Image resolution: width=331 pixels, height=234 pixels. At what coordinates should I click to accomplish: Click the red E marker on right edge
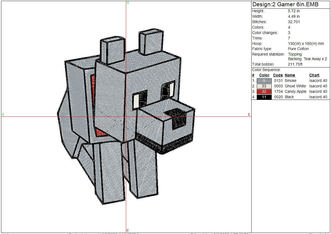249,115
